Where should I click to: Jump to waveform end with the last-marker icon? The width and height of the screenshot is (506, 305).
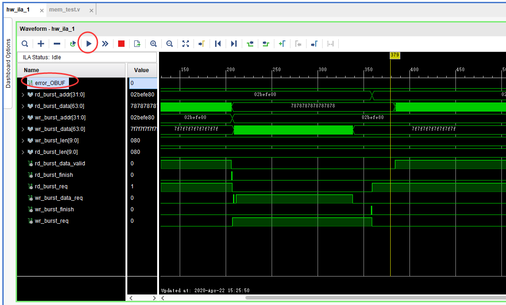coord(234,44)
